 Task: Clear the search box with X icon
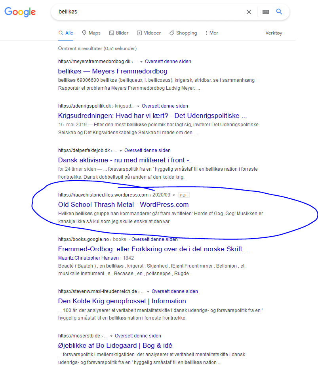coord(249,12)
